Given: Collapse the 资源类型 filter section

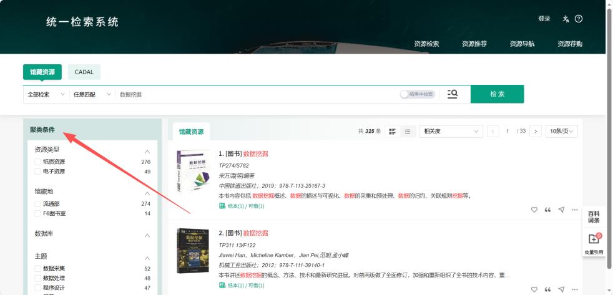Looking at the screenshot, I should tap(147, 151).
